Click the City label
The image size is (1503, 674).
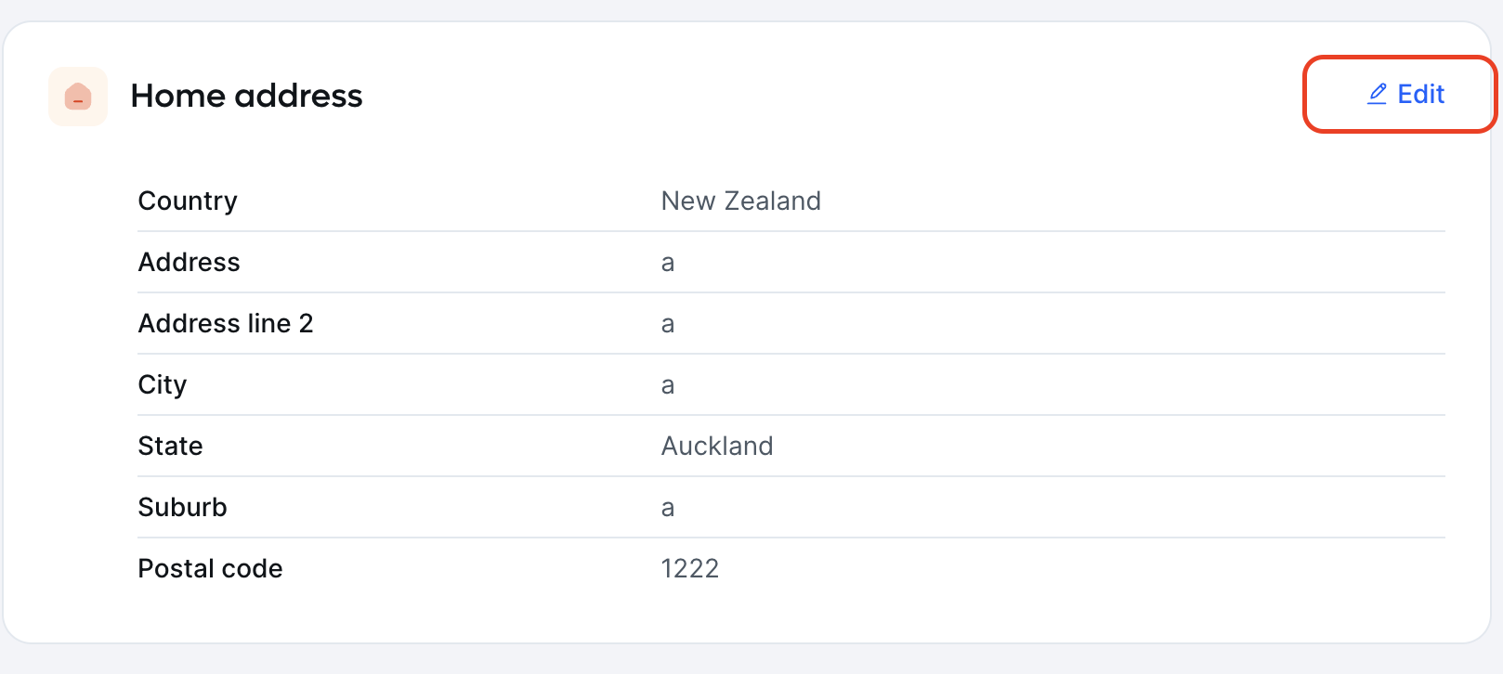[x=163, y=384]
